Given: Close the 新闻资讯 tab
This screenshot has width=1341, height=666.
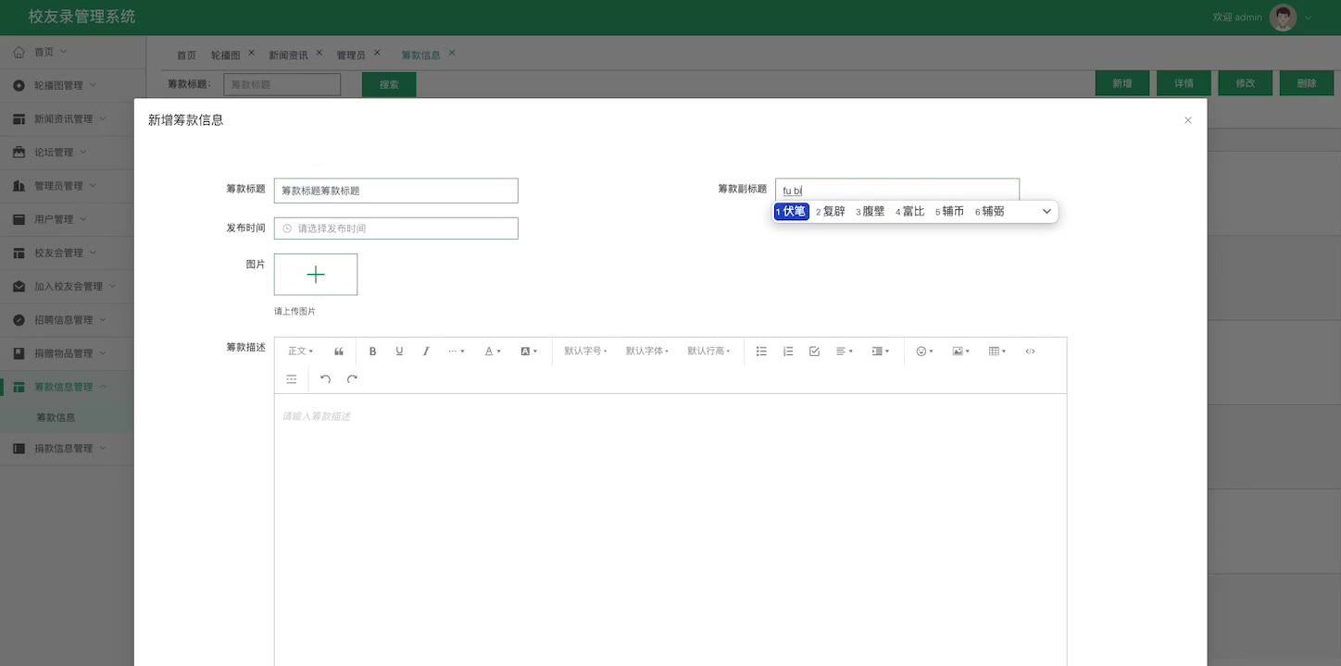Looking at the screenshot, I should point(320,53).
